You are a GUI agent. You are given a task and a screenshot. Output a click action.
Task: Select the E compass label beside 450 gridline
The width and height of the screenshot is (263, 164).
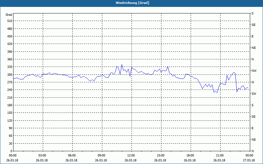[252, 36]
